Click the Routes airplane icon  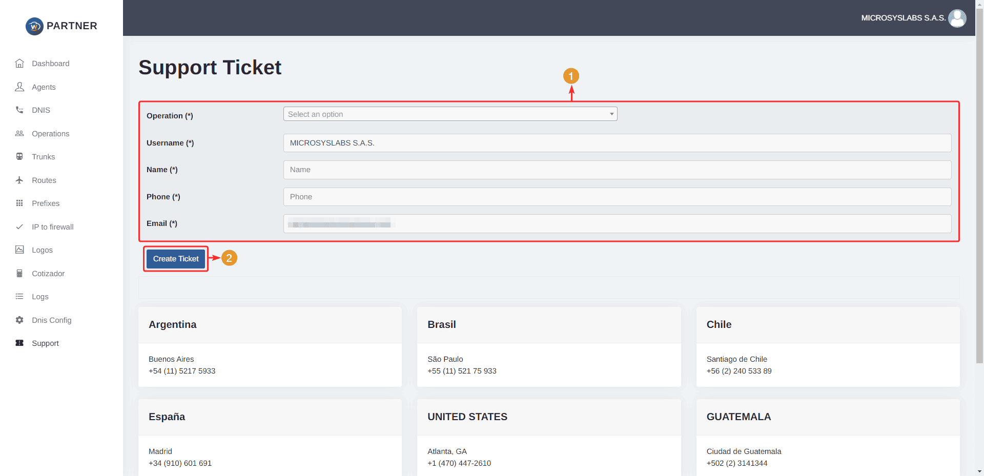19,180
